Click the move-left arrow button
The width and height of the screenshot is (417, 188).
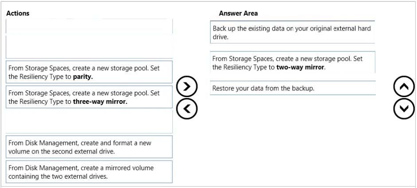[x=187, y=109]
